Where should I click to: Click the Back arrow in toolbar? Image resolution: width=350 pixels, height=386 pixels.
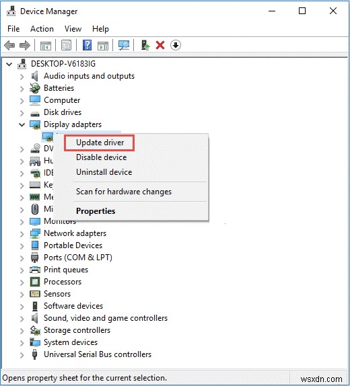click(9, 46)
